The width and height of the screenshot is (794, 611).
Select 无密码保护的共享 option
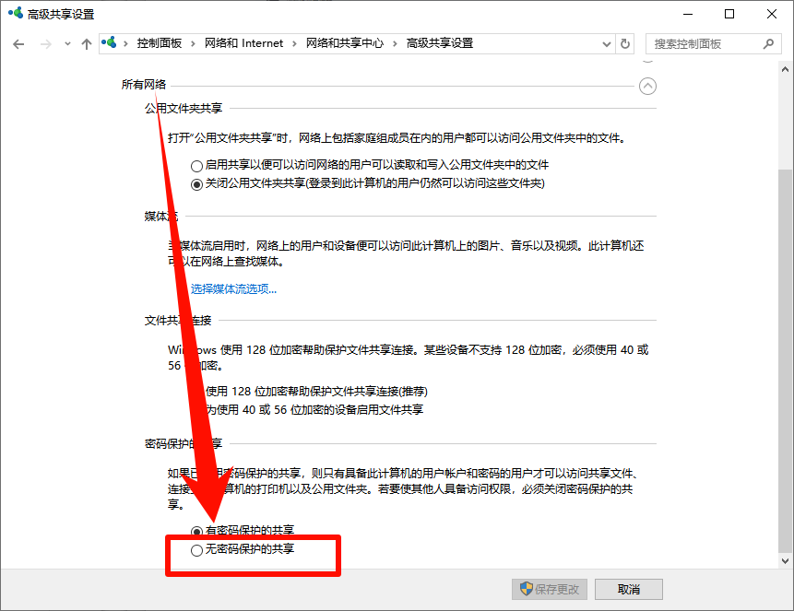[x=196, y=550]
